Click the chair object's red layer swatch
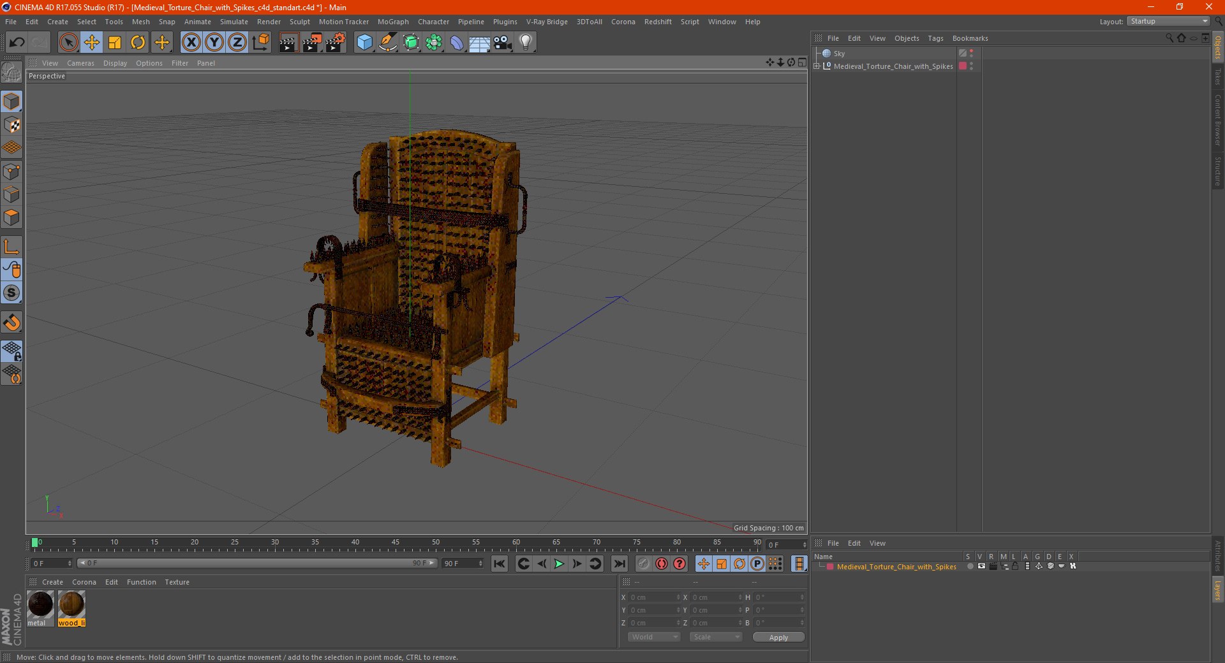Viewport: 1225px width, 663px height. click(x=963, y=66)
